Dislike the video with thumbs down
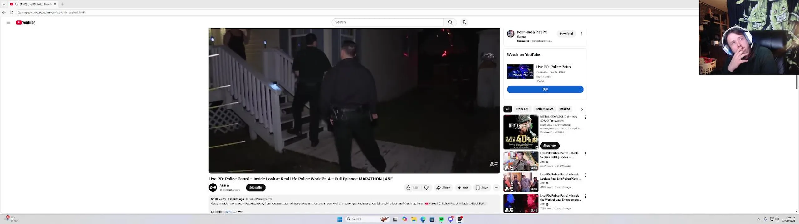Viewport: 799px width, 224px height. tap(426, 188)
